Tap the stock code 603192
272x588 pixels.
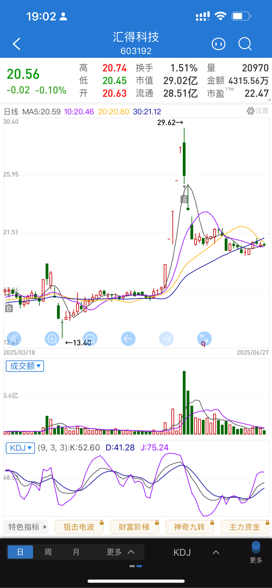point(136,51)
